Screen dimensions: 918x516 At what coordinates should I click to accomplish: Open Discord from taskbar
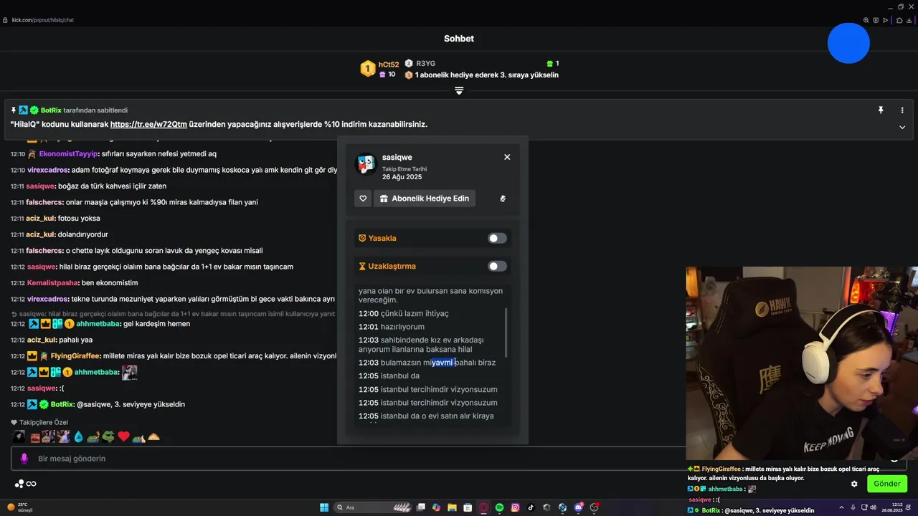coord(578,507)
